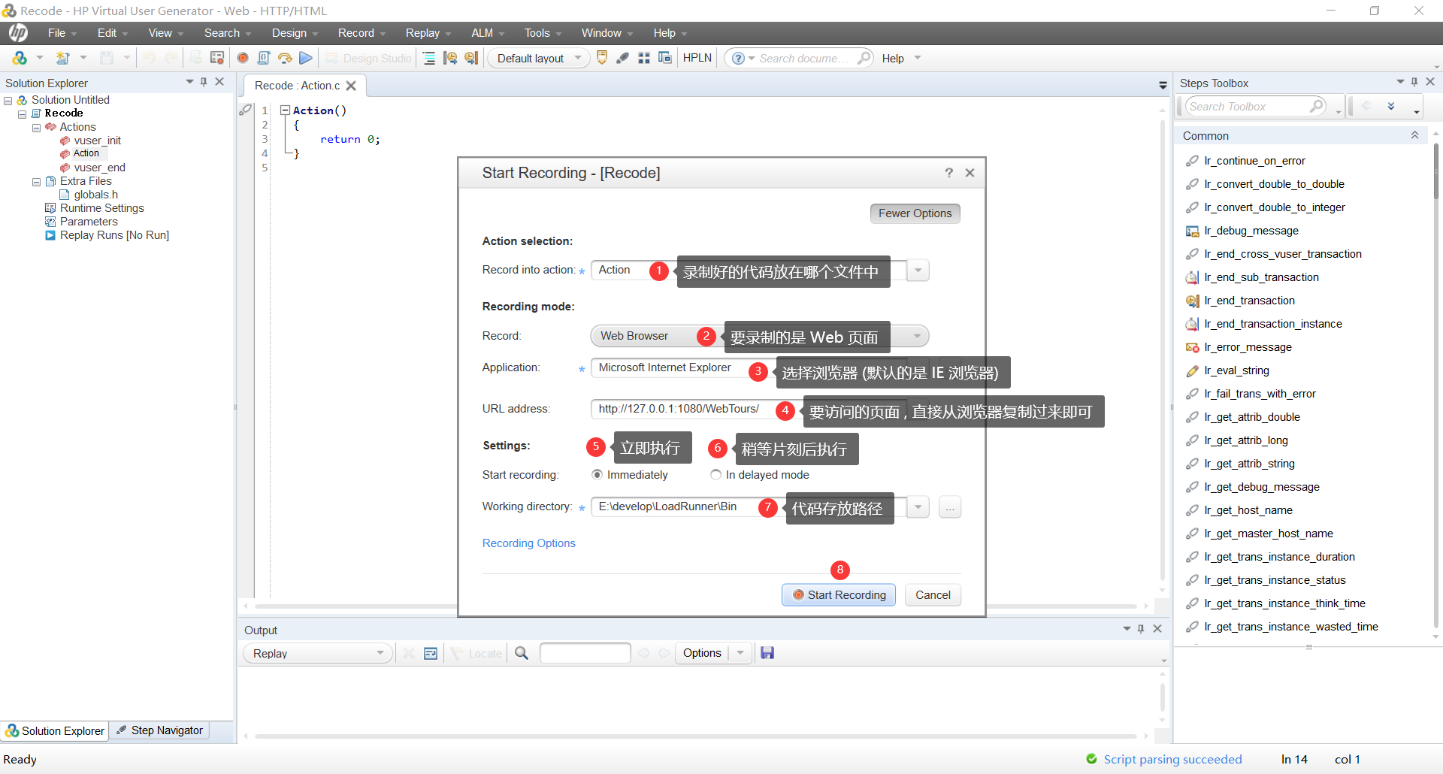Select lr_eval_string in Steps Toolbox
This screenshot has height=774, width=1443.
(1236, 370)
